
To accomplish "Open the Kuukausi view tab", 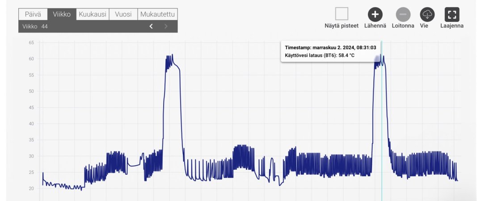I will tap(93, 14).
